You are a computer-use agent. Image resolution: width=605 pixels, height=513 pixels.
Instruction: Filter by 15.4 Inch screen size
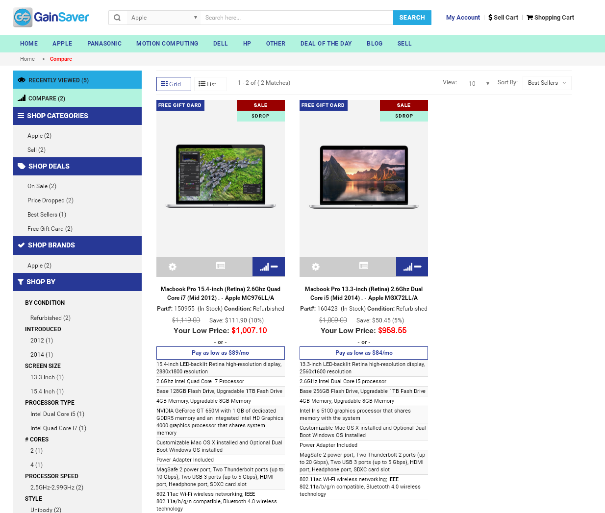(47, 391)
